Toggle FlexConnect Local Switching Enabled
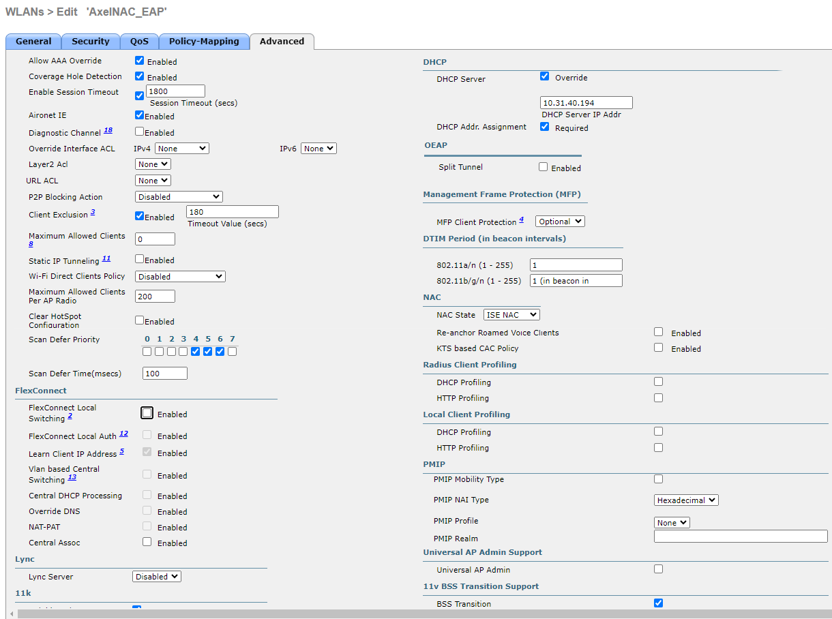 (x=147, y=412)
